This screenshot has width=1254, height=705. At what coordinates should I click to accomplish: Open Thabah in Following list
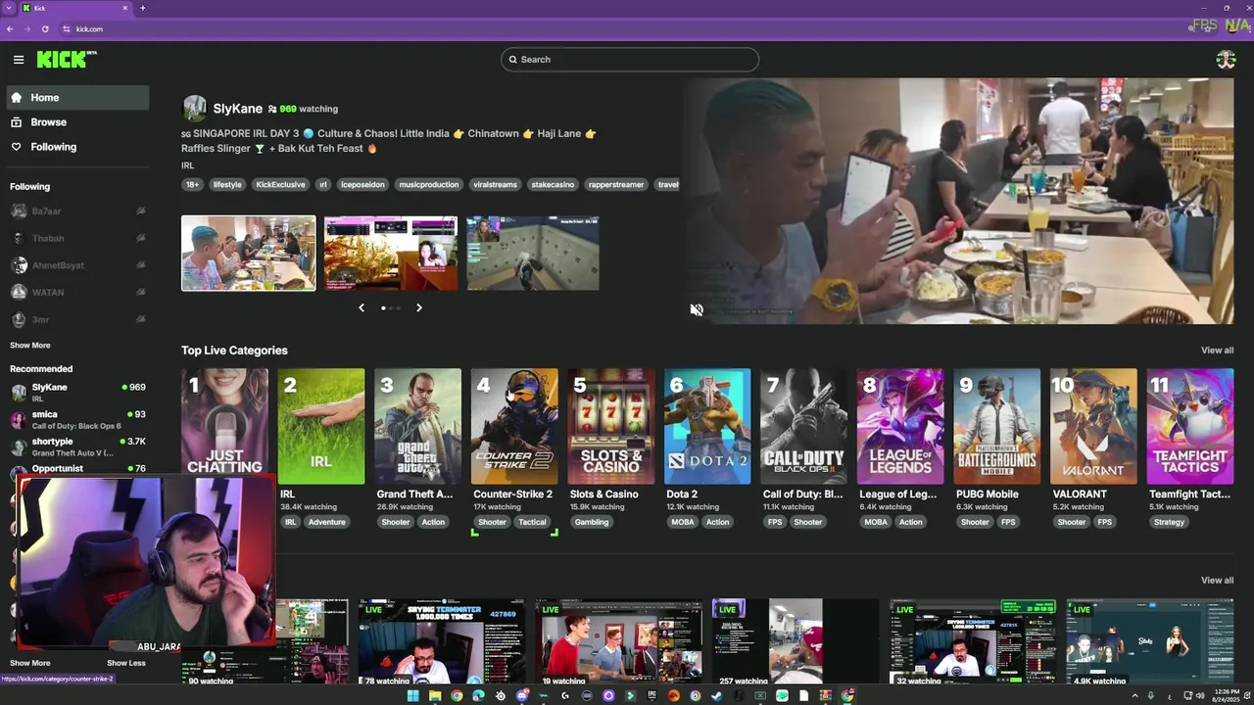[77, 238]
